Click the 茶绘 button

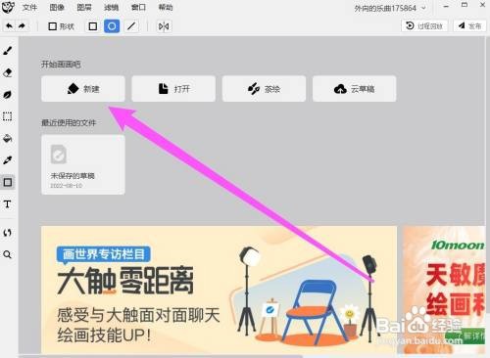pyautogui.click(x=264, y=89)
